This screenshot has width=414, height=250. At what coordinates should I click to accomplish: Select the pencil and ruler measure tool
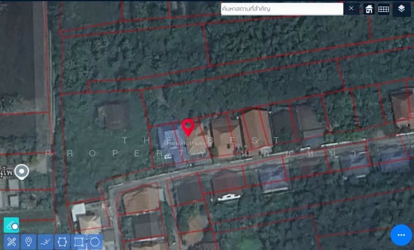tap(11, 242)
